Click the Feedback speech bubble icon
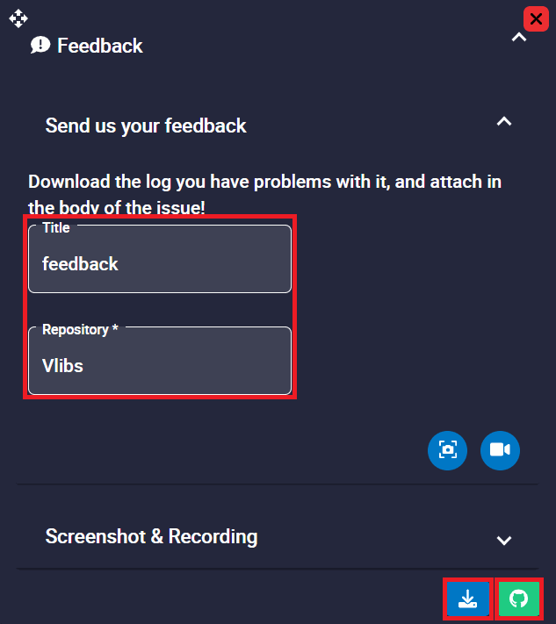The width and height of the screenshot is (556, 624). point(40,46)
